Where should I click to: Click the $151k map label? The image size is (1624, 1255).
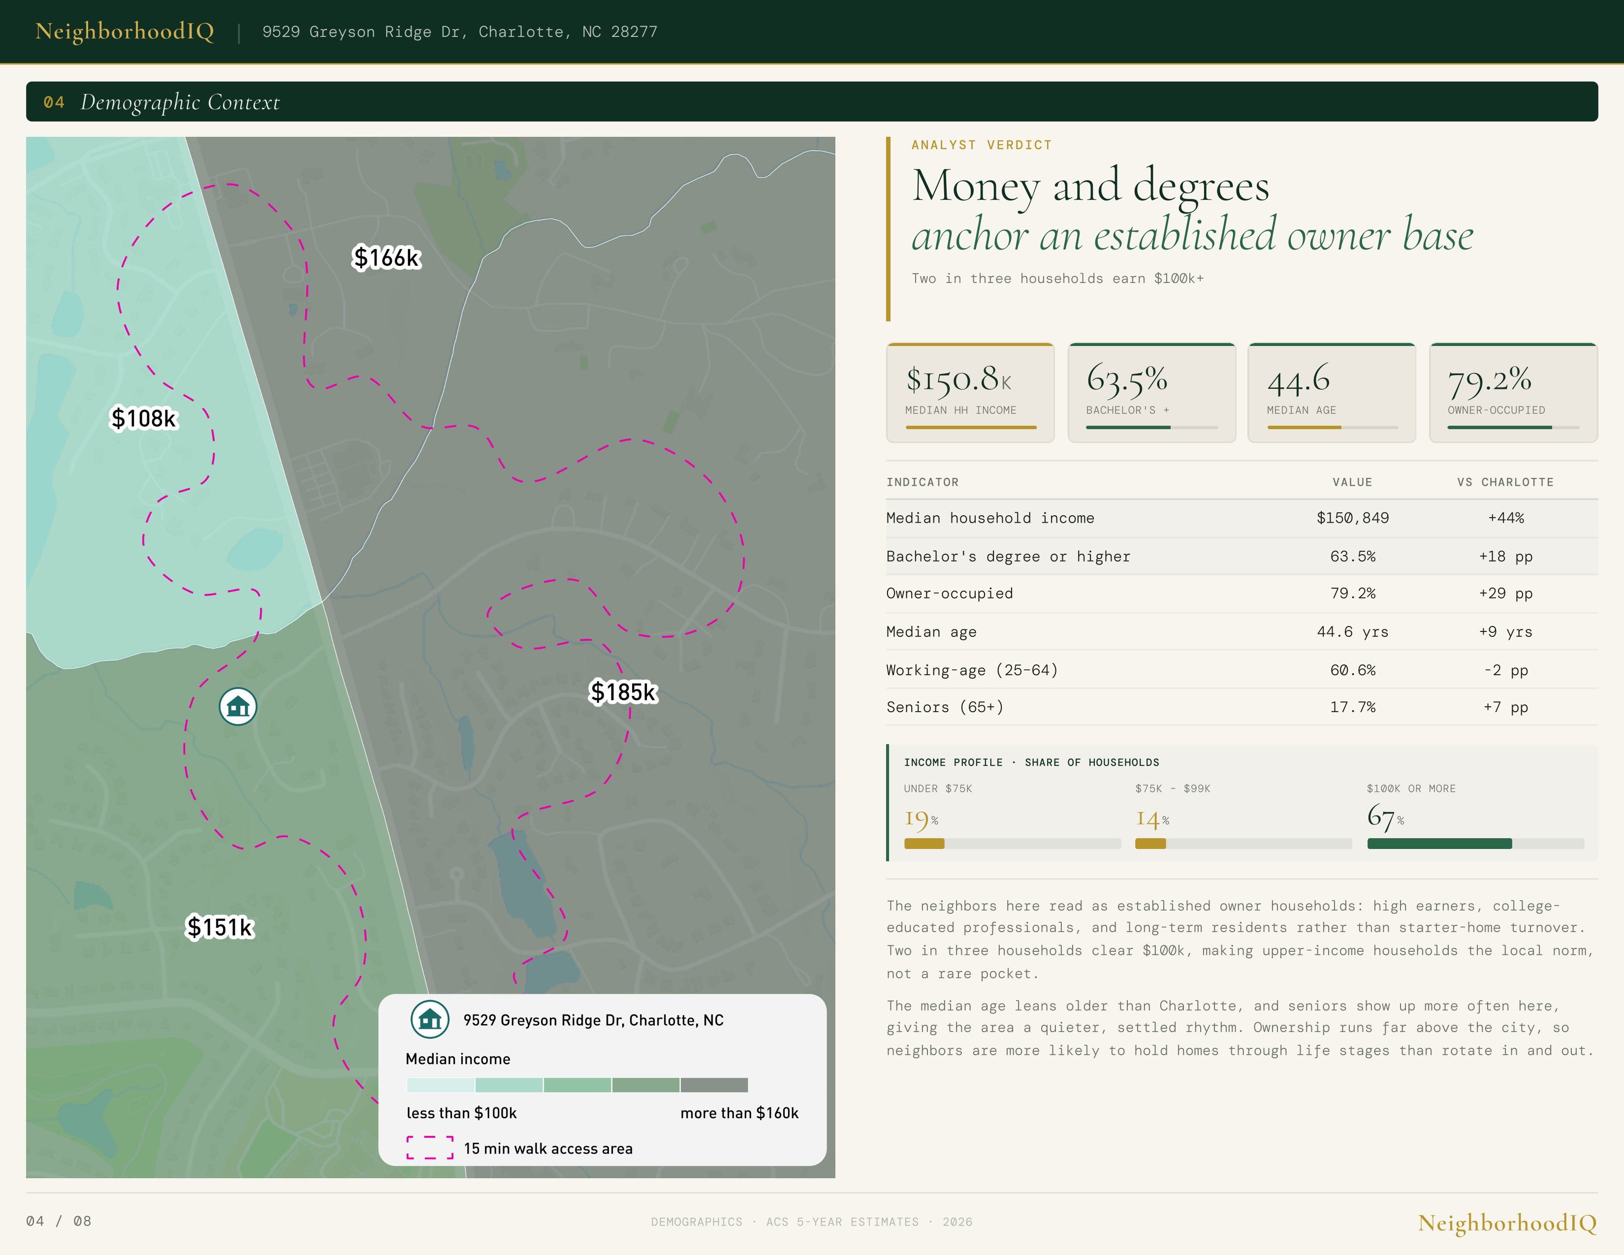click(x=220, y=927)
